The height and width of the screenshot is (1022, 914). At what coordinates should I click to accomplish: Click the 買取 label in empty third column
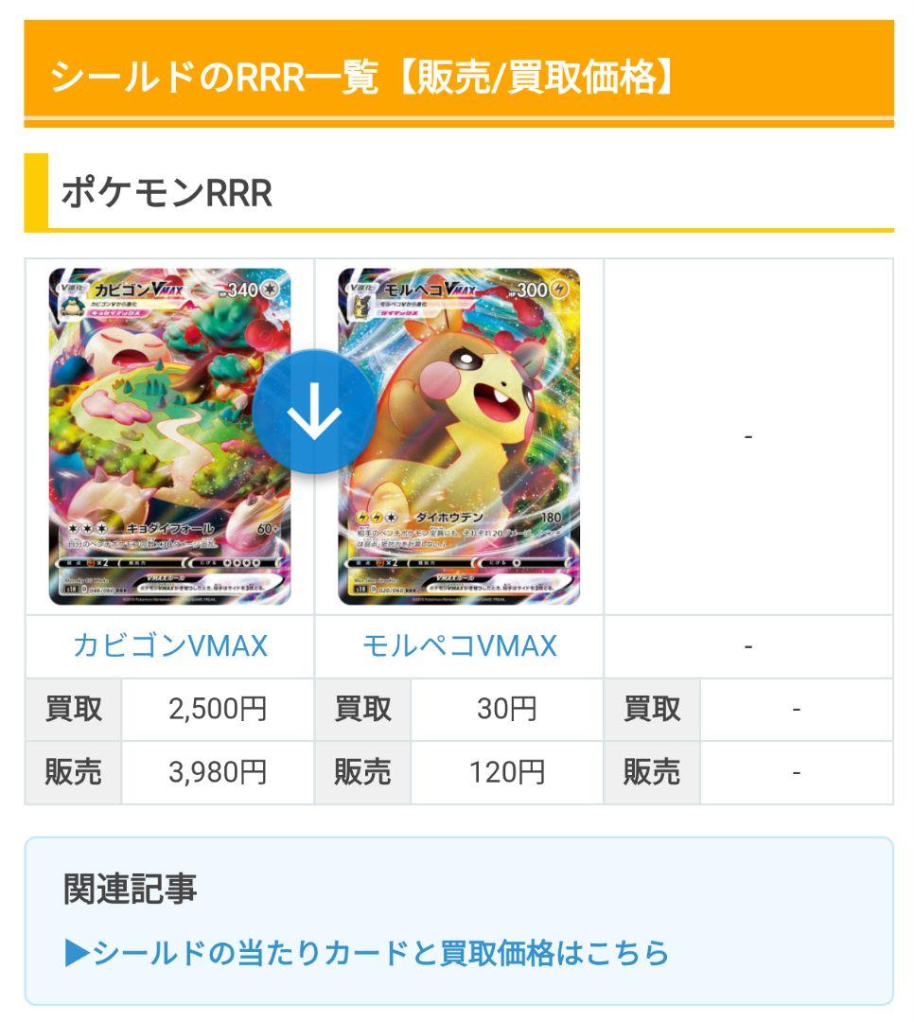coord(652,709)
